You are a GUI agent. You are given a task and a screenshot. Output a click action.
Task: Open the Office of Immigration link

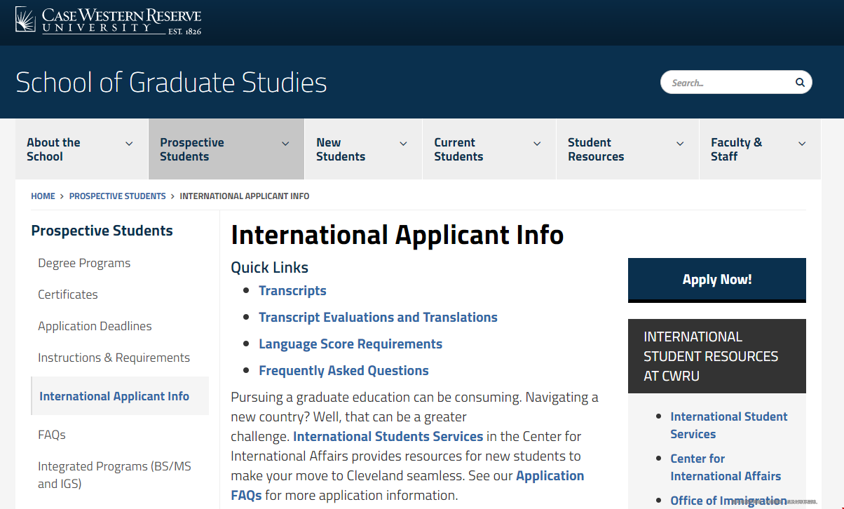(x=728, y=501)
